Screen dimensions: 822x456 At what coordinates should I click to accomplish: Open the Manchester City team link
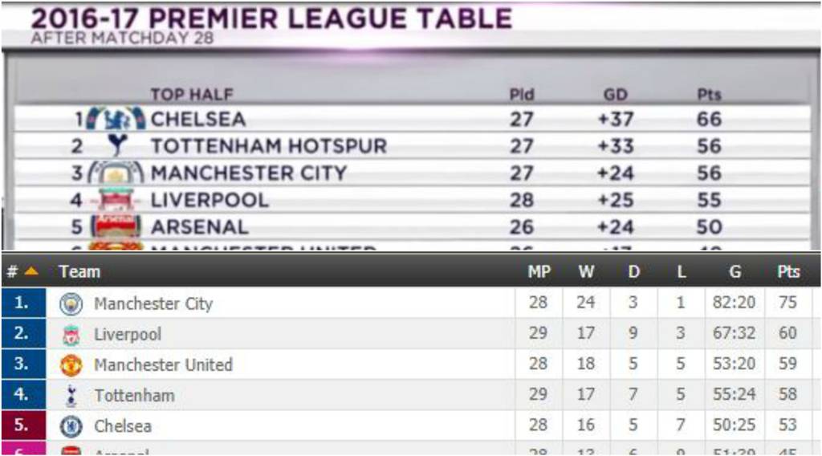[153, 303]
